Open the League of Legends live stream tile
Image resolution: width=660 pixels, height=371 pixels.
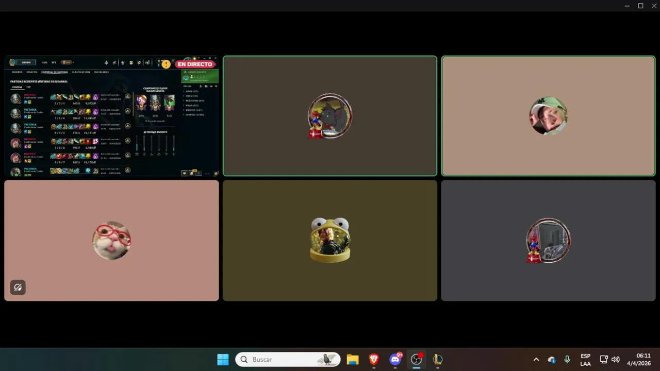click(x=111, y=116)
